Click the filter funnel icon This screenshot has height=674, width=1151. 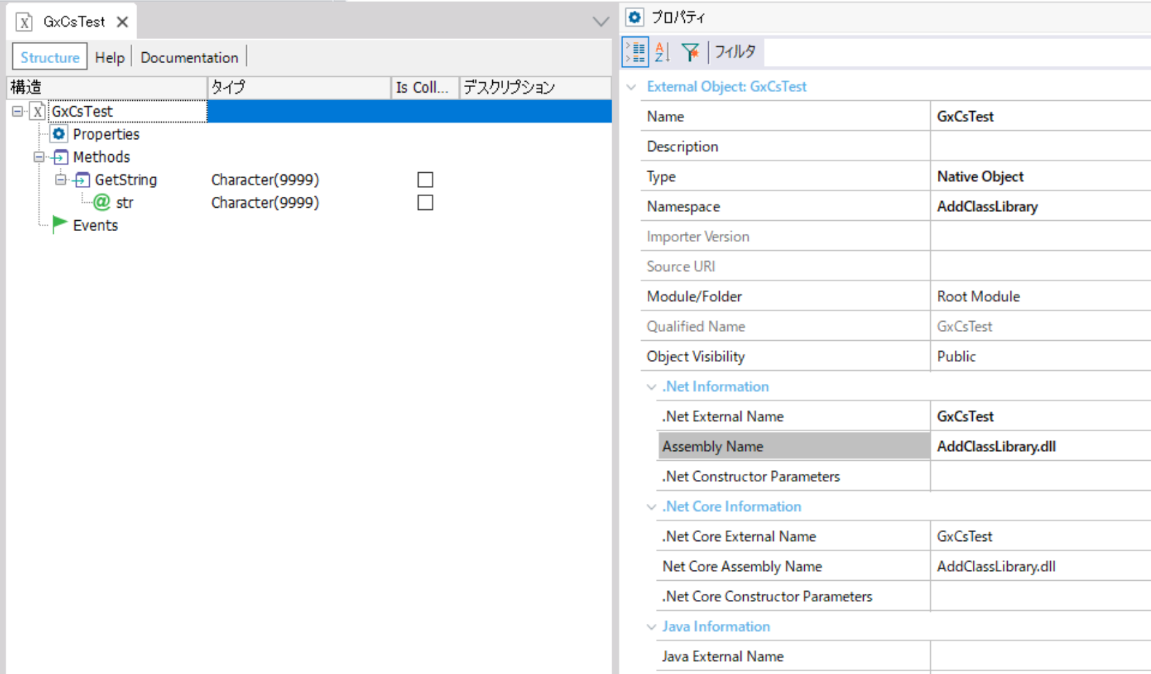(690, 52)
